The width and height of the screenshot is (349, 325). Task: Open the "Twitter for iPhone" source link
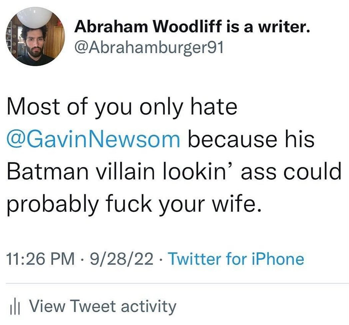pos(236,259)
